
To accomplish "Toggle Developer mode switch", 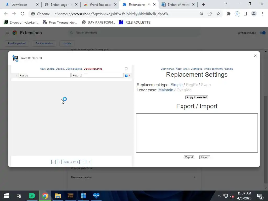I will pyautogui.click(x=263, y=33).
